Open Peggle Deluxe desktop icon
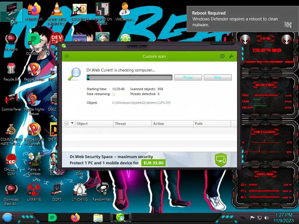The height and width of the screenshot is (224, 299). coord(34,72)
